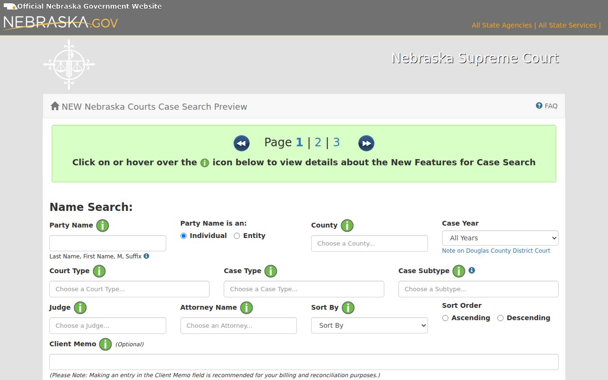Open the Choose a Judge selector
Screen dimensions: 608x380
108,325
